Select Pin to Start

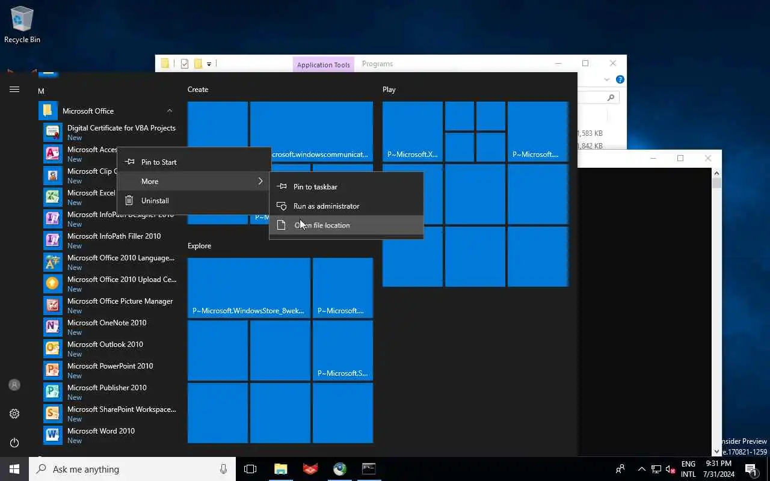click(194, 162)
